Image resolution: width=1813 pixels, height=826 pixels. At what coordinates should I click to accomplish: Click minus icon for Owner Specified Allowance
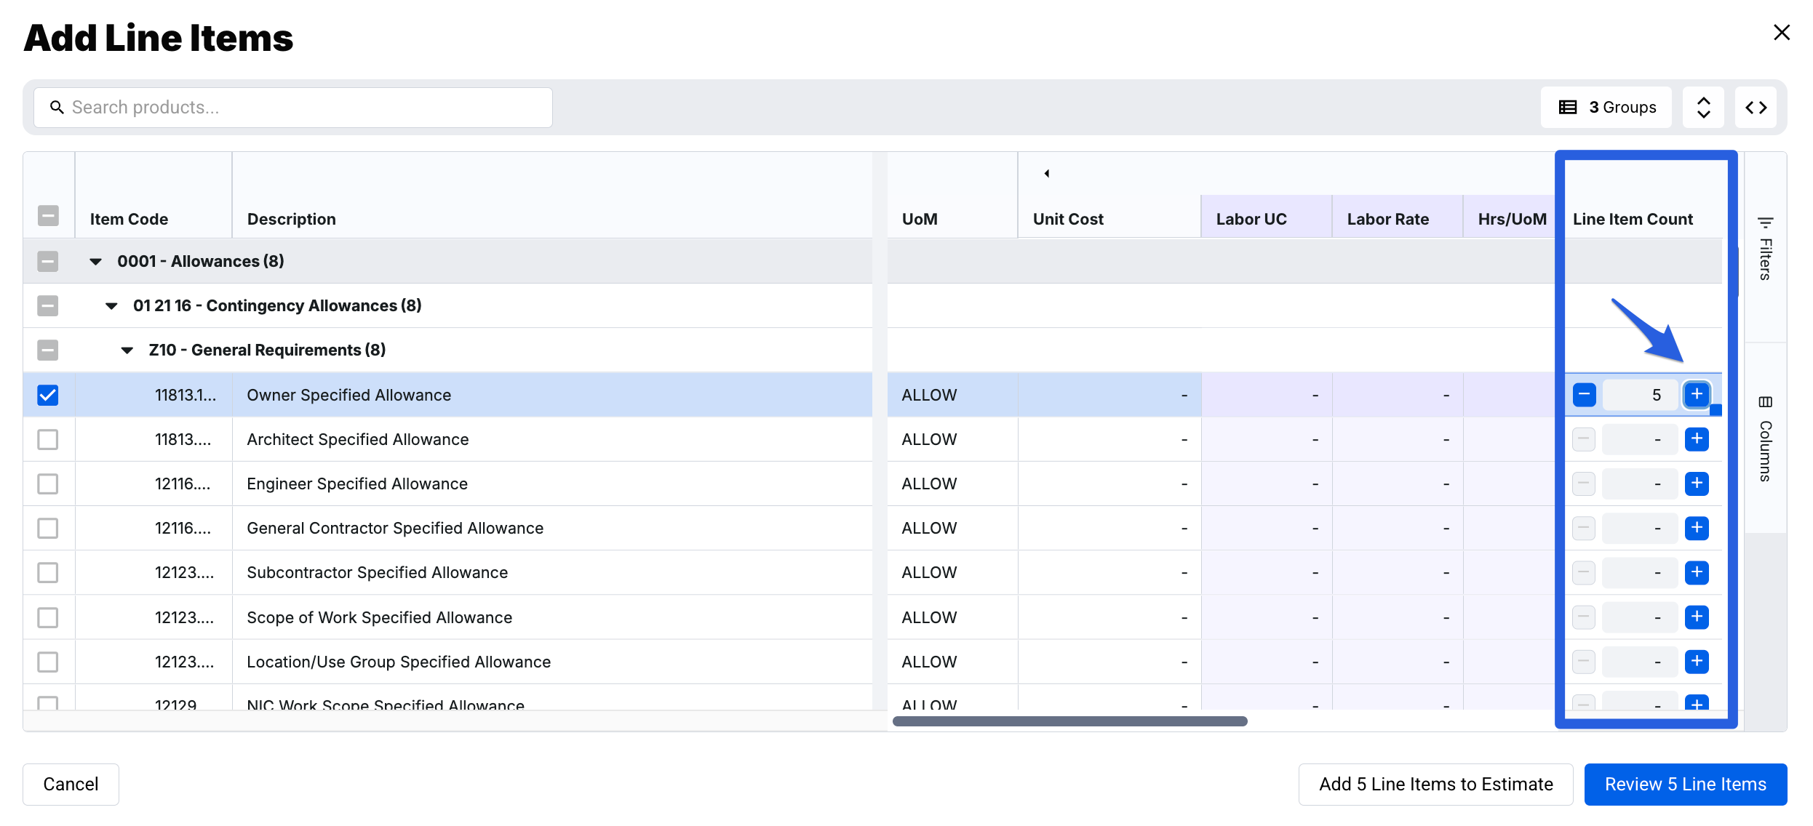[1584, 395]
